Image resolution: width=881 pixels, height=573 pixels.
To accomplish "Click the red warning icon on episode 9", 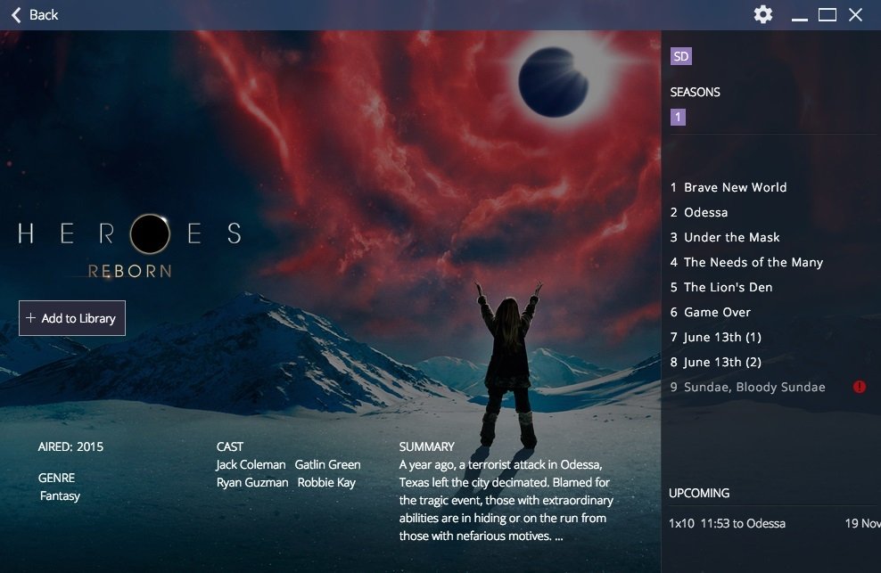I will (x=859, y=387).
